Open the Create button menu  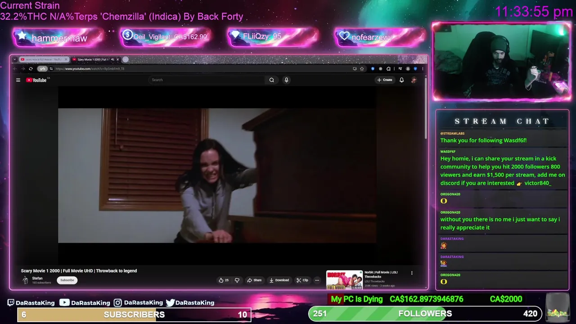(x=385, y=80)
